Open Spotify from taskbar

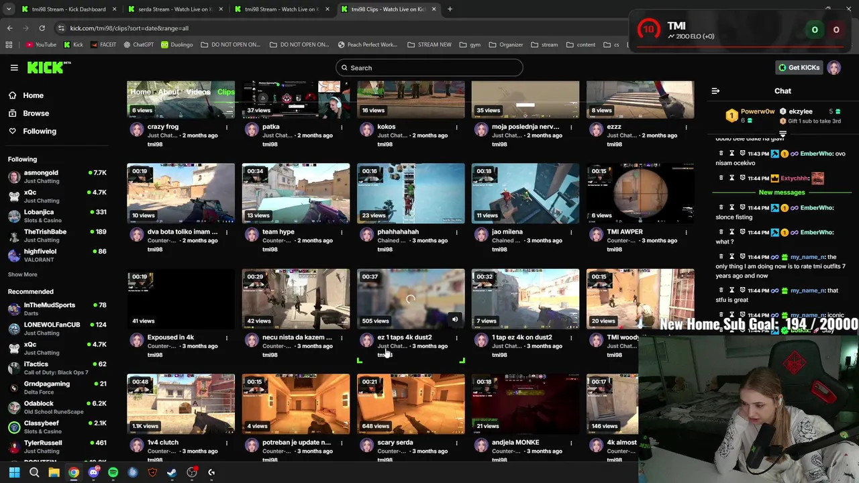[113, 472]
